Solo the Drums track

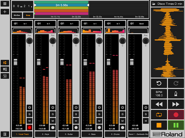point(122,114)
